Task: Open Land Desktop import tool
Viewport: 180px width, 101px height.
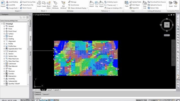Action: pyautogui.click(x=12, y=2)
